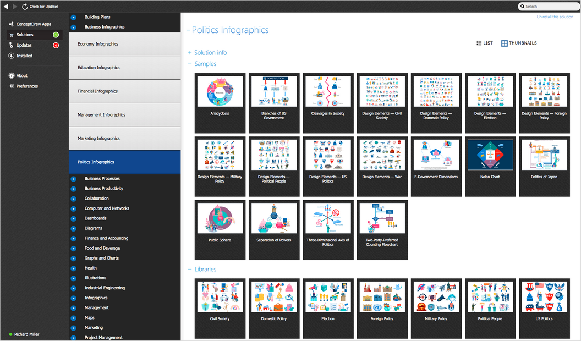581x341 pixels.
Task: Select the Solutions sidebar item
Action: pos(35,35)
